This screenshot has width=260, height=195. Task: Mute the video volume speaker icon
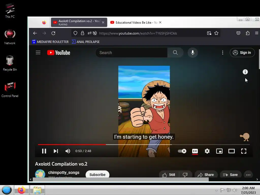coord(68,151)
